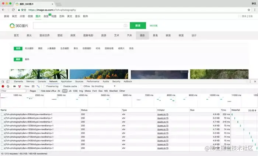Enable the Preserve log checkbox
This screenshot has width=258, height=156.
click(x=45, y=86)
